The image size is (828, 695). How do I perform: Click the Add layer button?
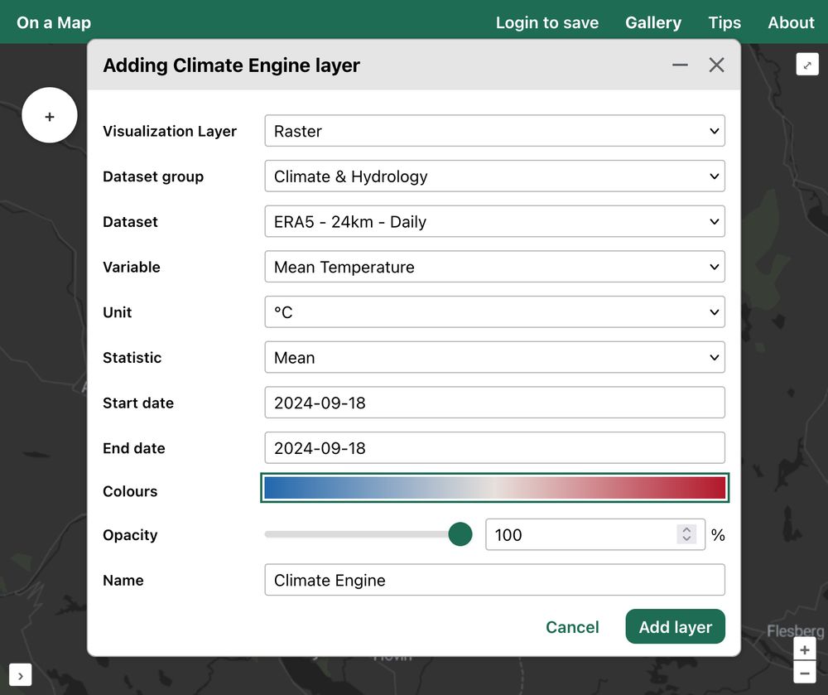pyautogui.click(x=675, y=627)
